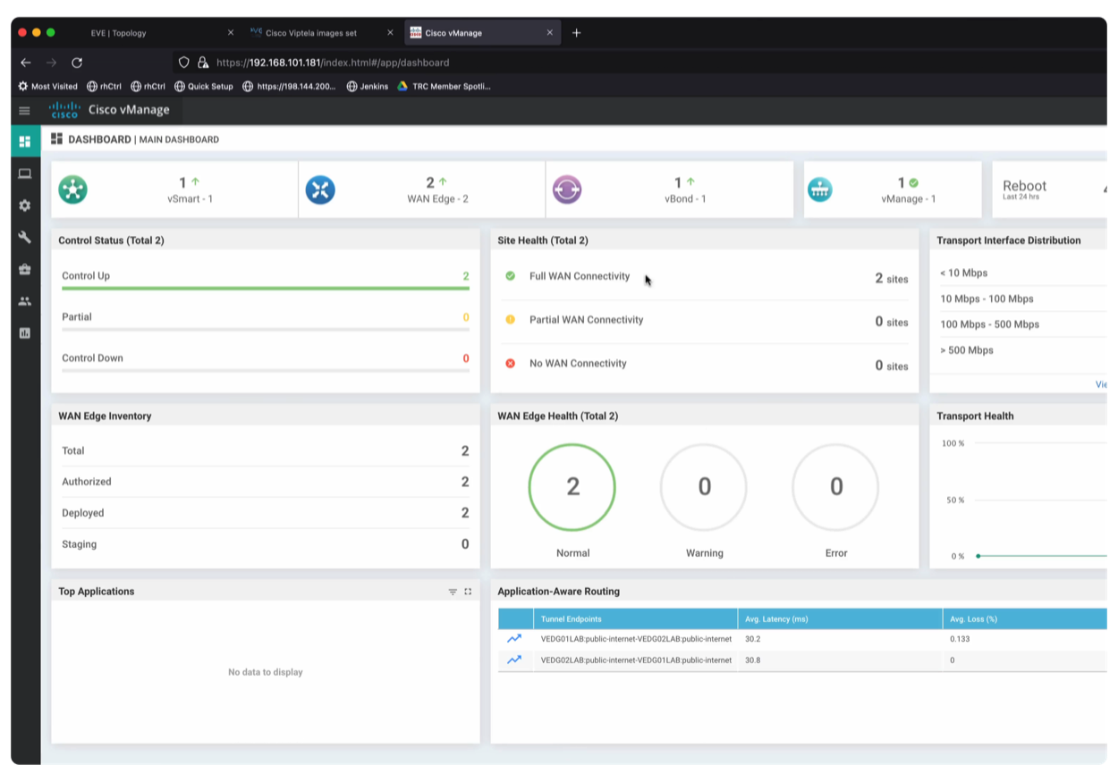Open chart for VEDG01LAB tunnel row
Viewport: 1118px width, 782px height.
[x=514, y=639]
